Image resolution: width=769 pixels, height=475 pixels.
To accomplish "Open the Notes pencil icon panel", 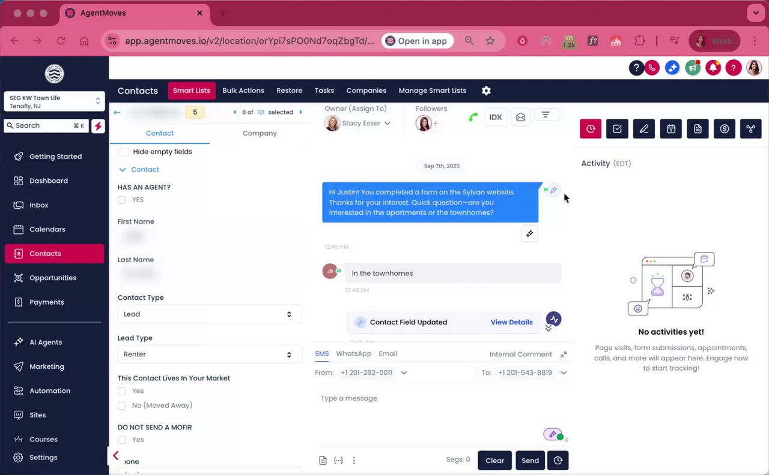I will pos(644,129).
